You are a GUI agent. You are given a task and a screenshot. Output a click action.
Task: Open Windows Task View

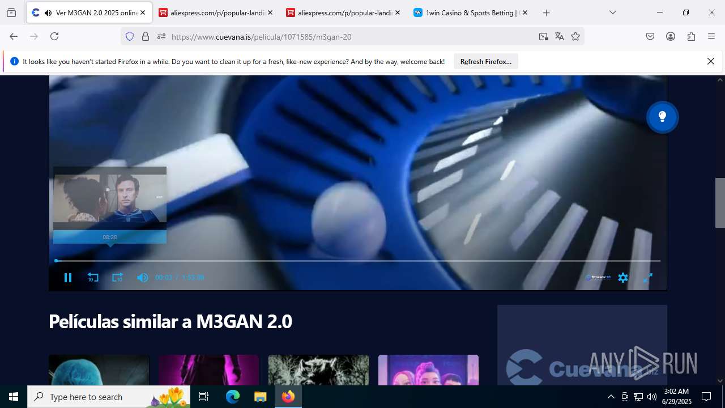204,397
